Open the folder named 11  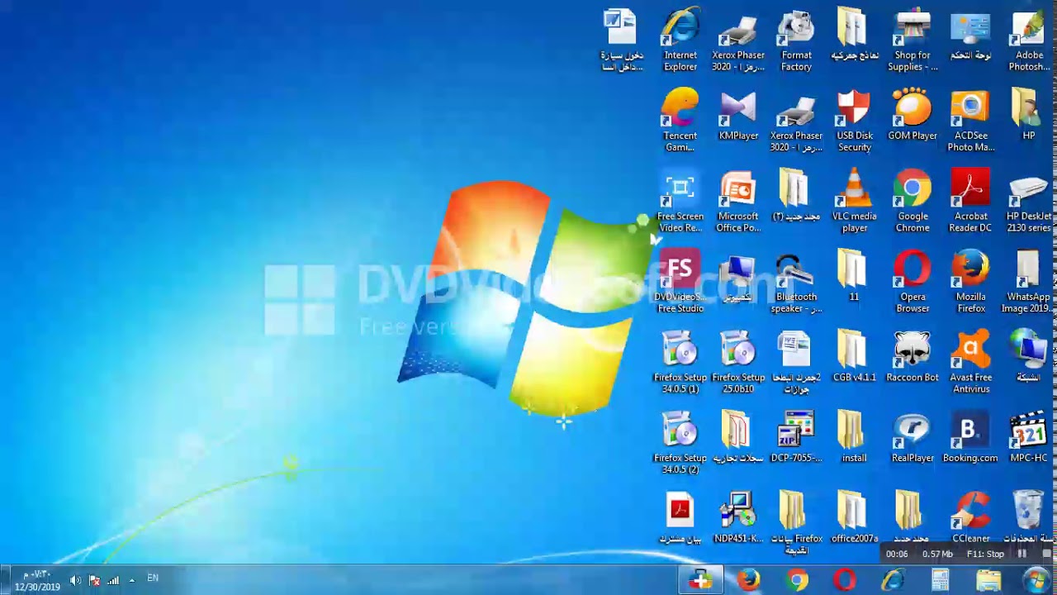coord(854,277)
